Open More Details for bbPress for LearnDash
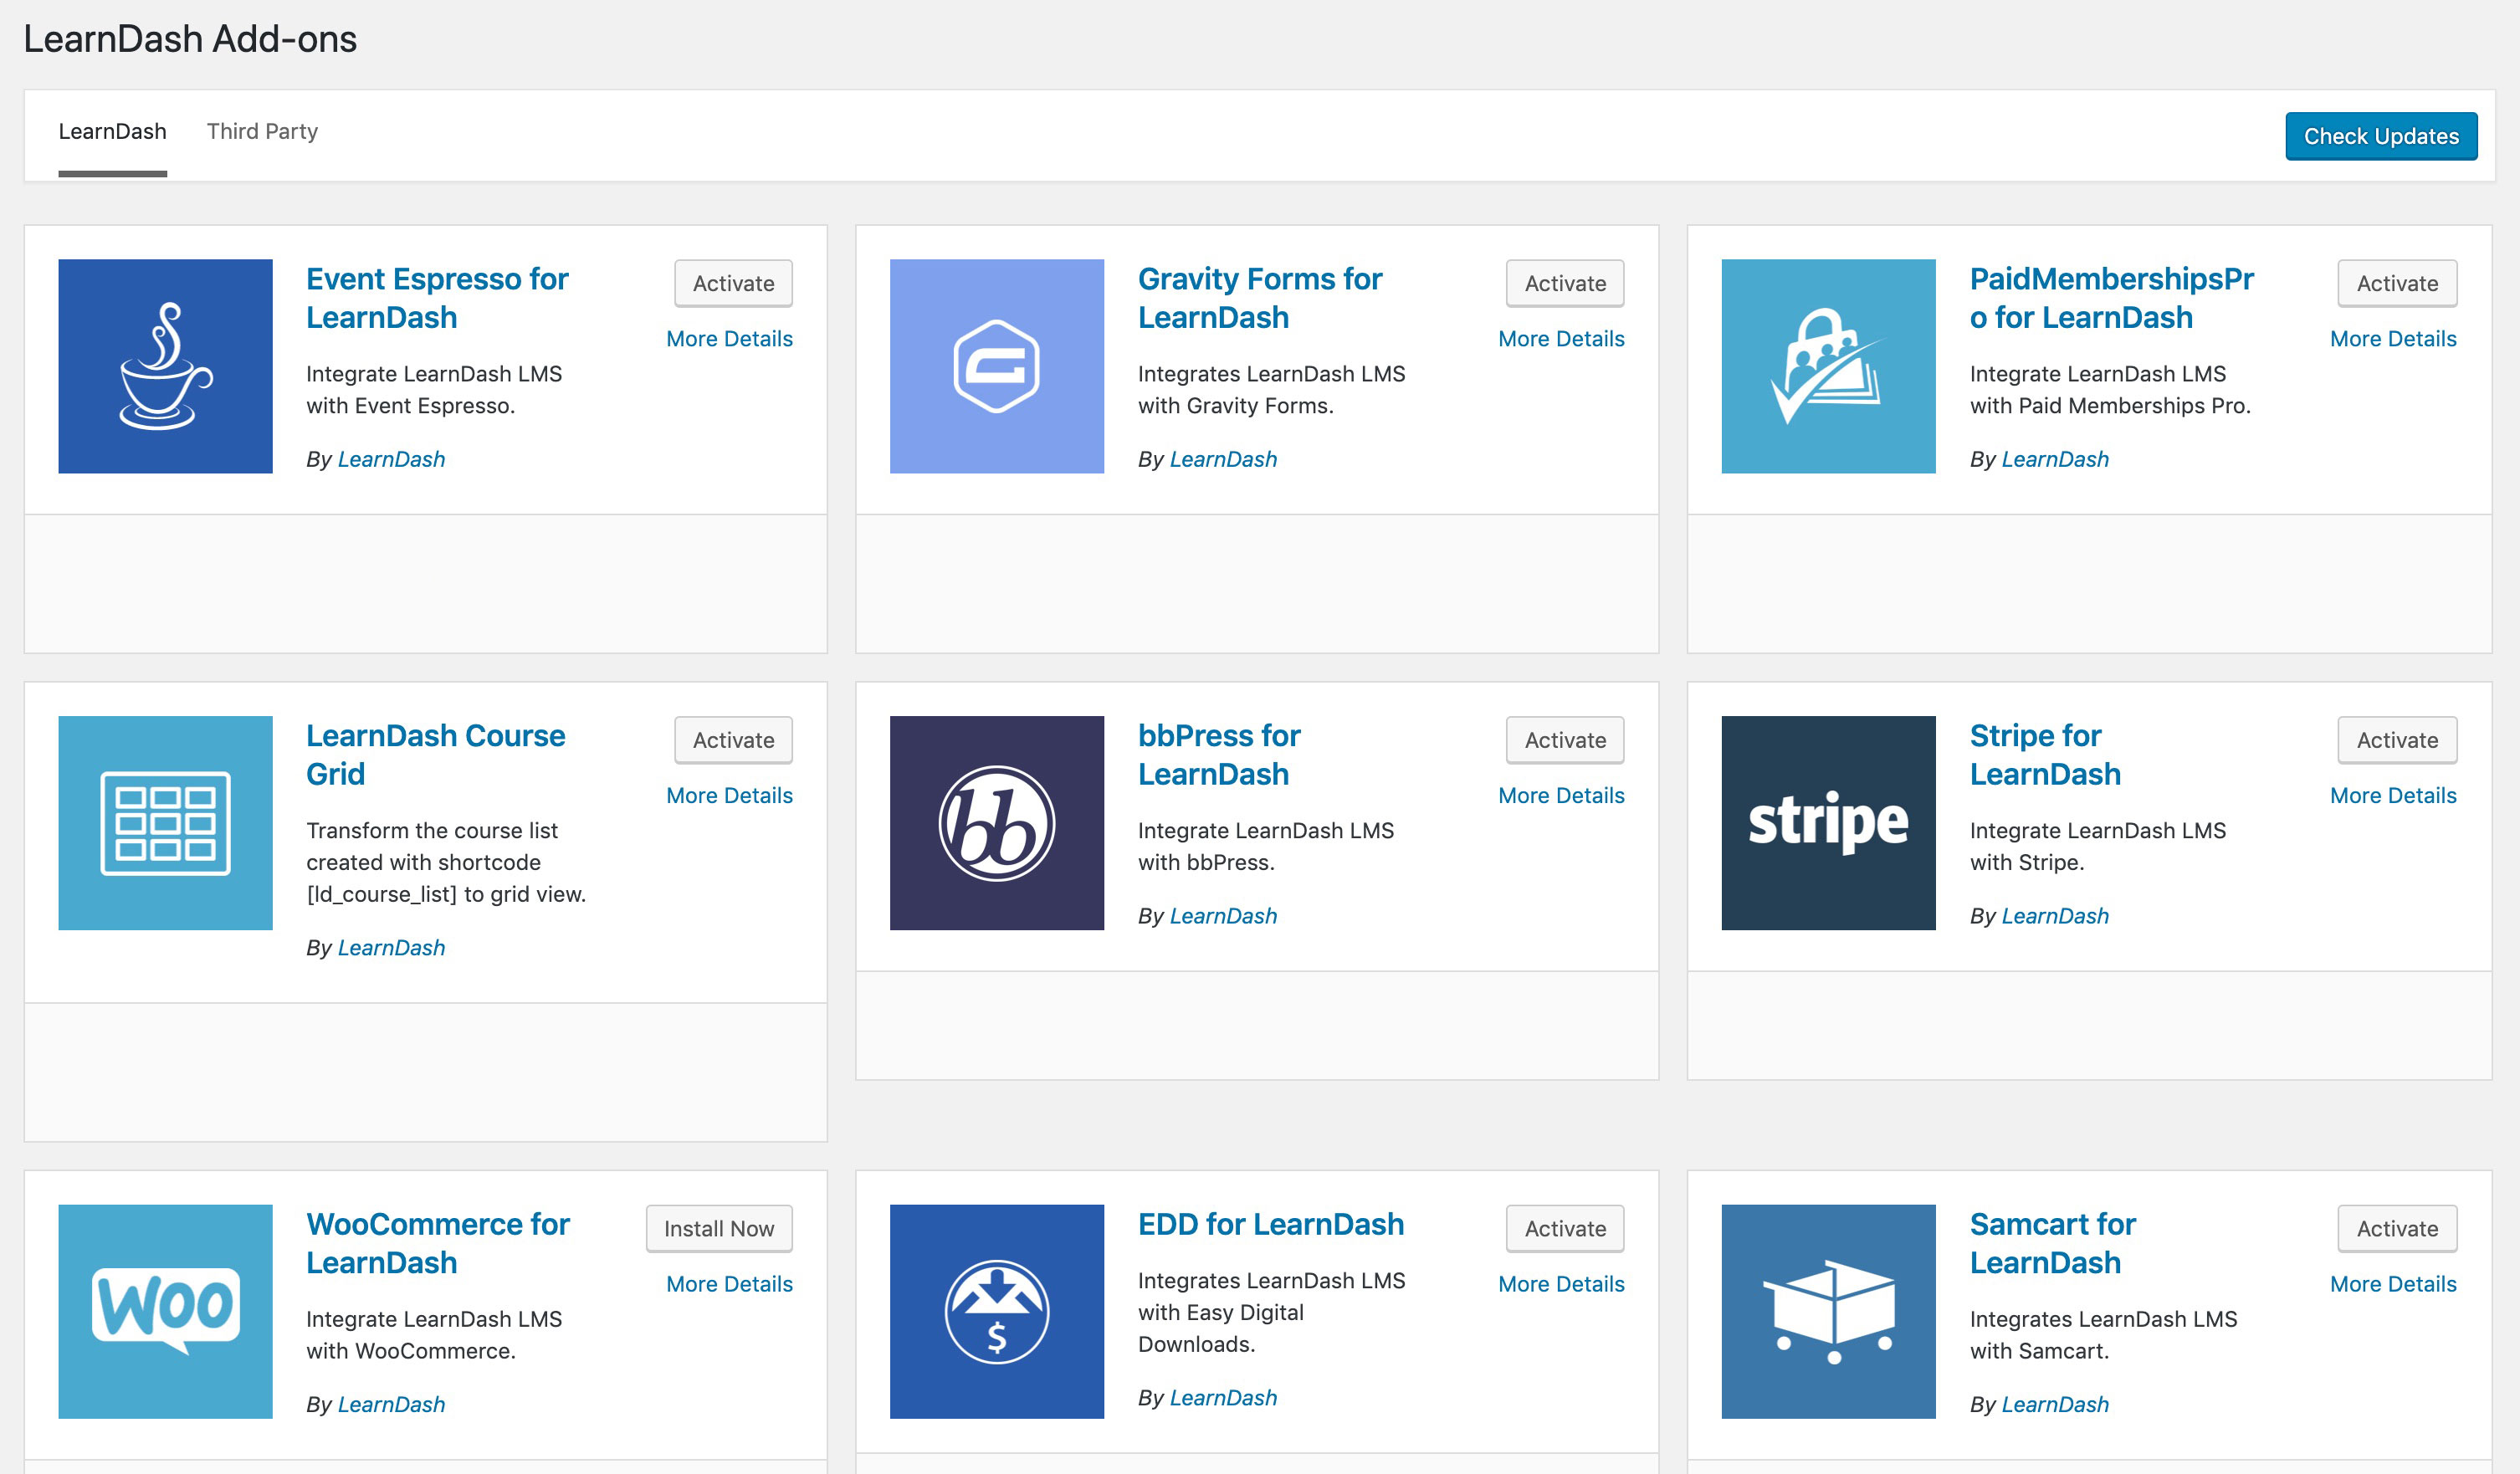The width and height of the screenshot is (2520, 1474). 1561,795
